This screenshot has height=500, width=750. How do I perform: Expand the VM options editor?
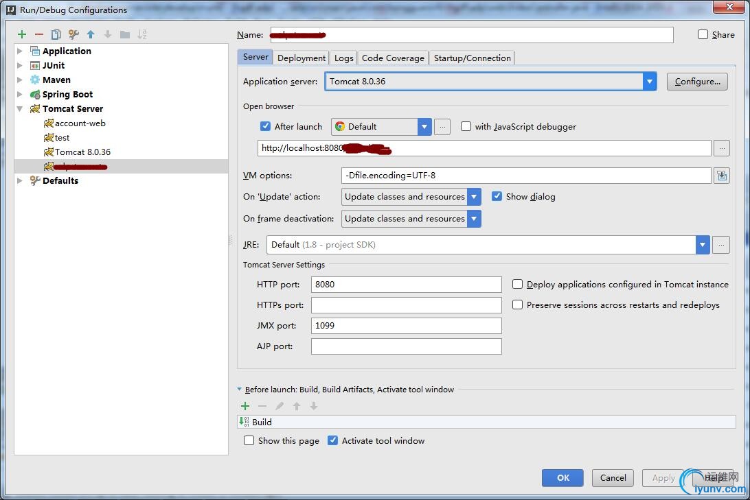(722, 176)
